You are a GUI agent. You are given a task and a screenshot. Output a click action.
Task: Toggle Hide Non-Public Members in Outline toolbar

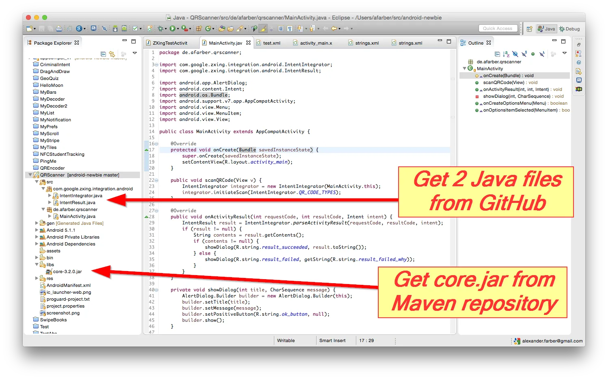point(533,54)
